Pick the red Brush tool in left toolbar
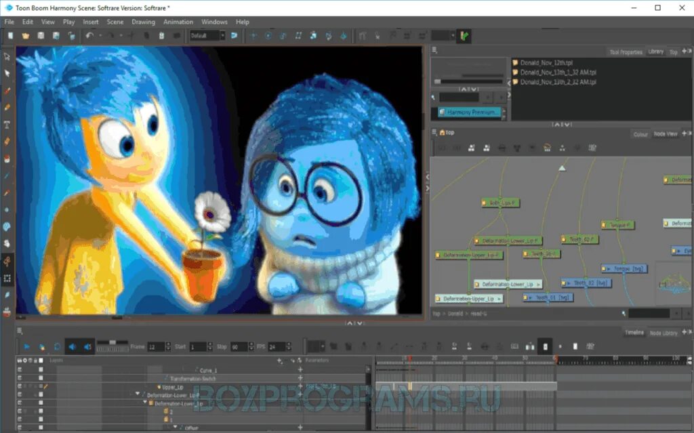 coord(7,91)
